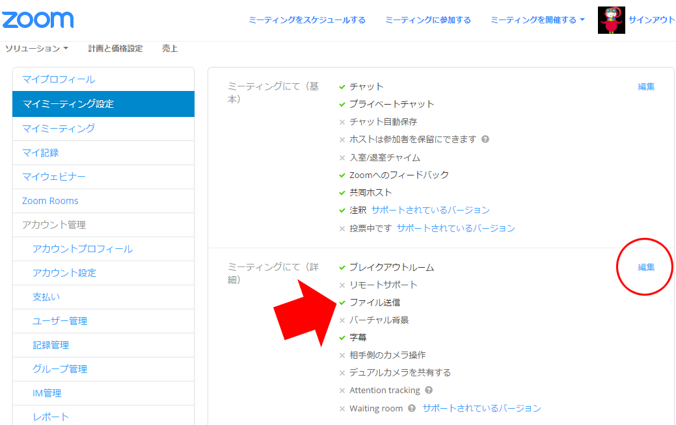The width and height of the screenshot is (676, 425).
Task: Click help icon next to Attention tracking
Action: pyautogui.click(x=429, y=391)
